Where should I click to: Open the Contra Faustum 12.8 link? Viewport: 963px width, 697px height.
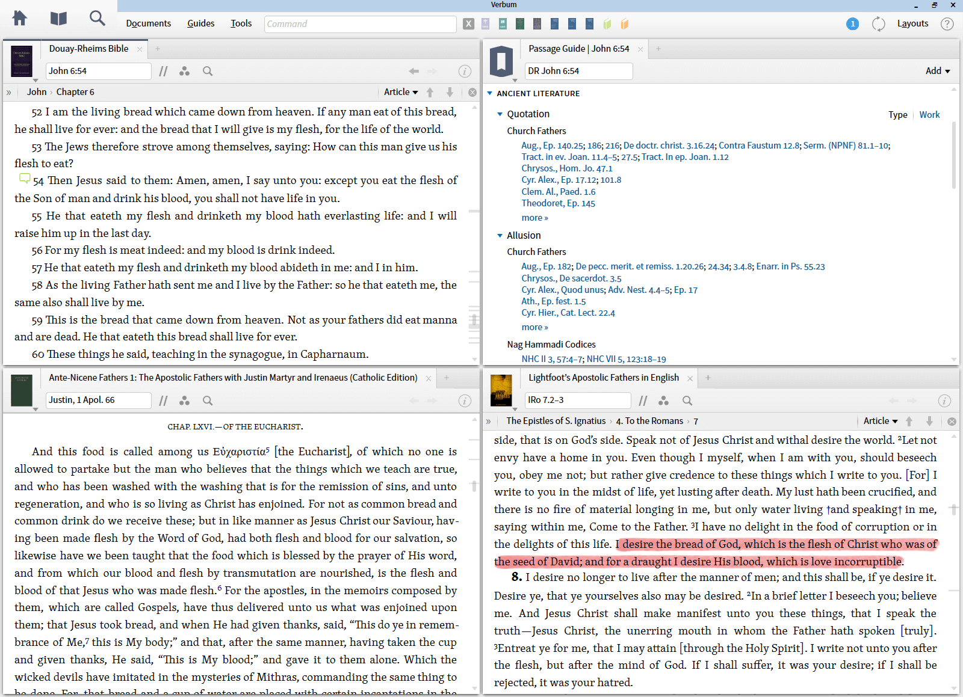click(x=758, y=146)
